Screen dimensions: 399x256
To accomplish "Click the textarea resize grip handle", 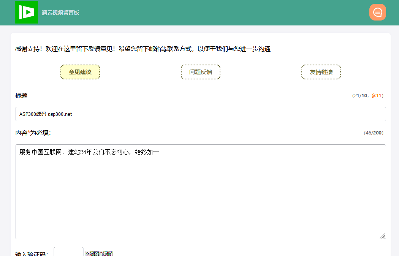I will click(x=382, y=236).
